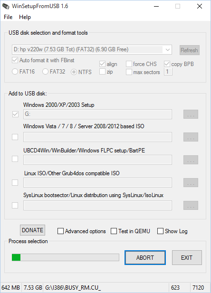The image size is (211, 293).
Task: Click the DONATE button
Action: point(32,230)
